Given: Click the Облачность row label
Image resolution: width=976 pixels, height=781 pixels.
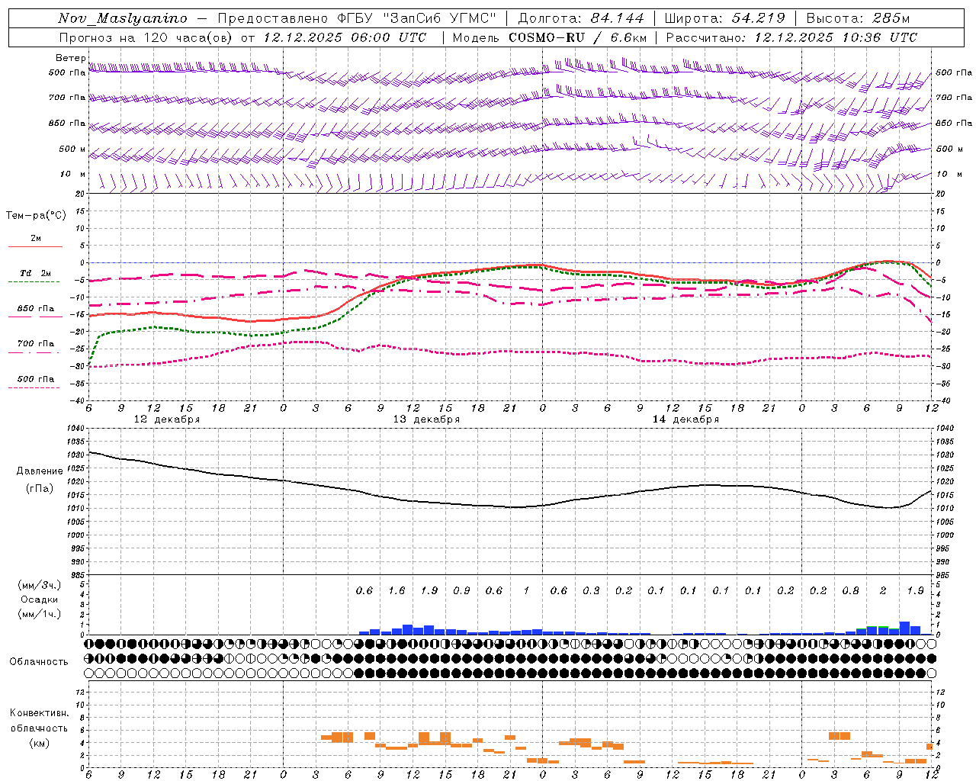Looking at the screenshot, I should [x=39, y=661].
